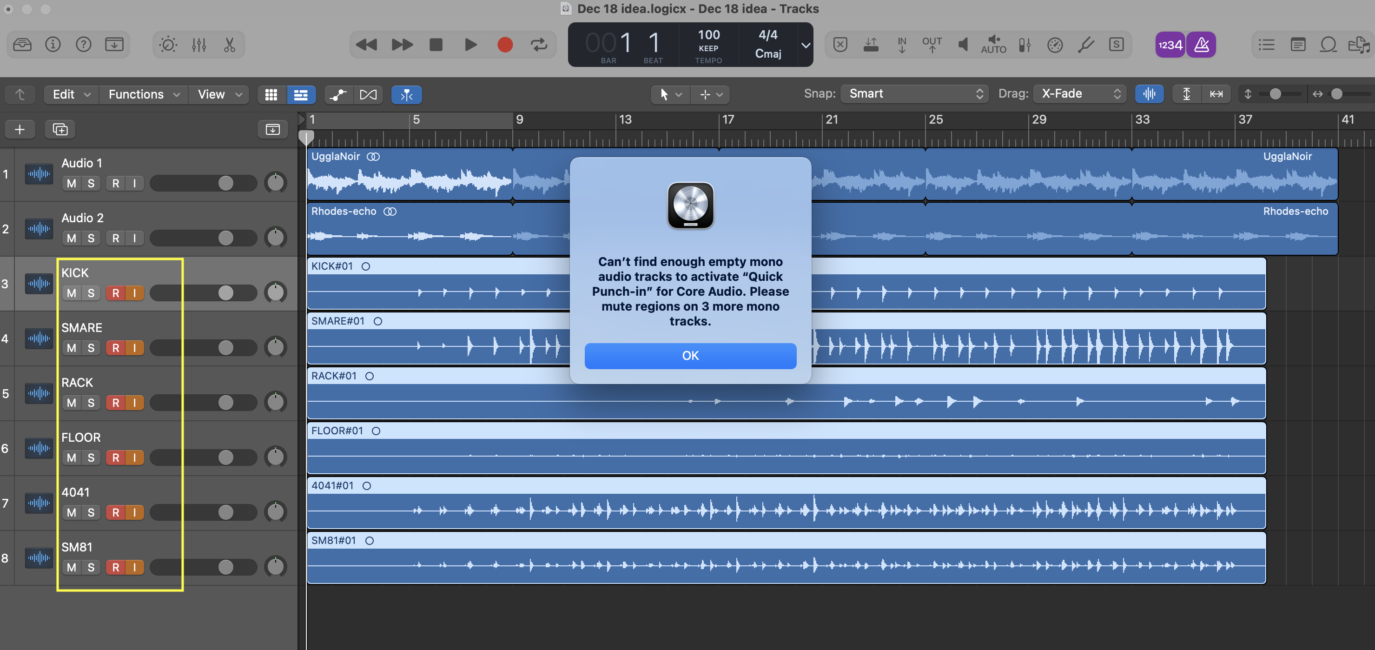
Task: Click OK in the dialog
Action: [690, 356]
